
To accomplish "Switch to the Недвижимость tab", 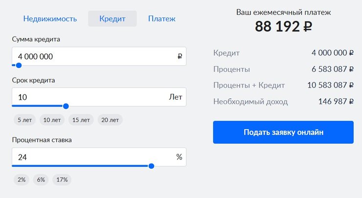I will click(x=50, y=19).
